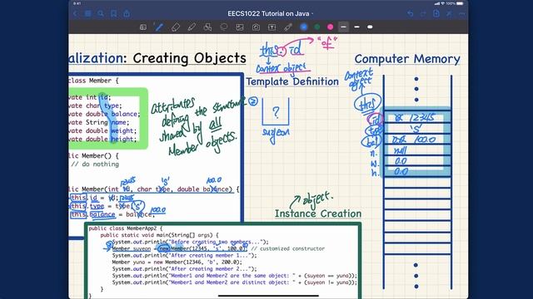
Task: Select the thickest stroke width
Action: point(370,27)
